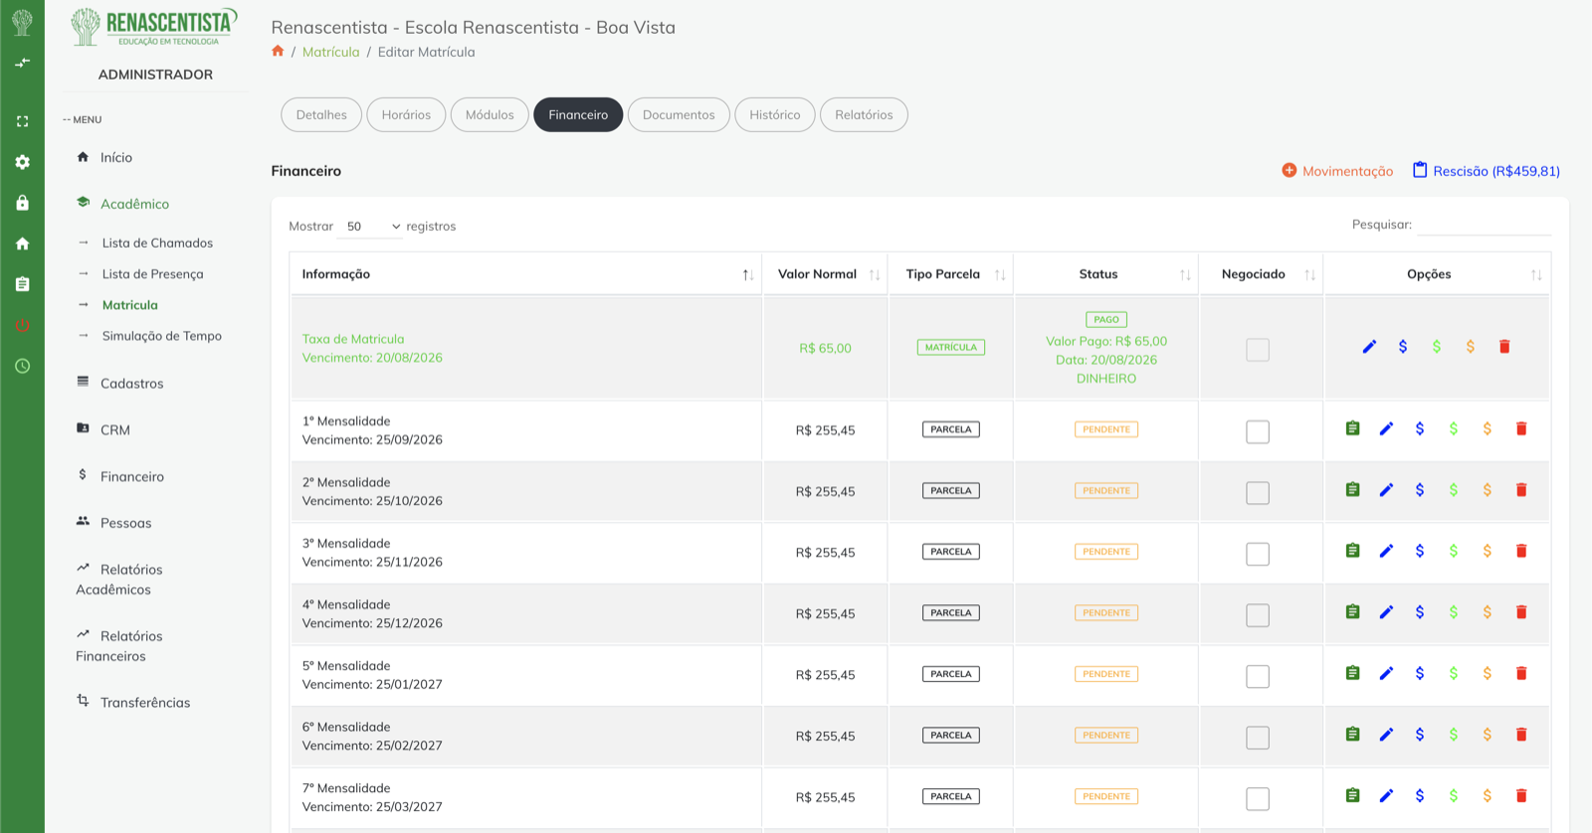Click the home breadcrumb icon

pos(278,51)
